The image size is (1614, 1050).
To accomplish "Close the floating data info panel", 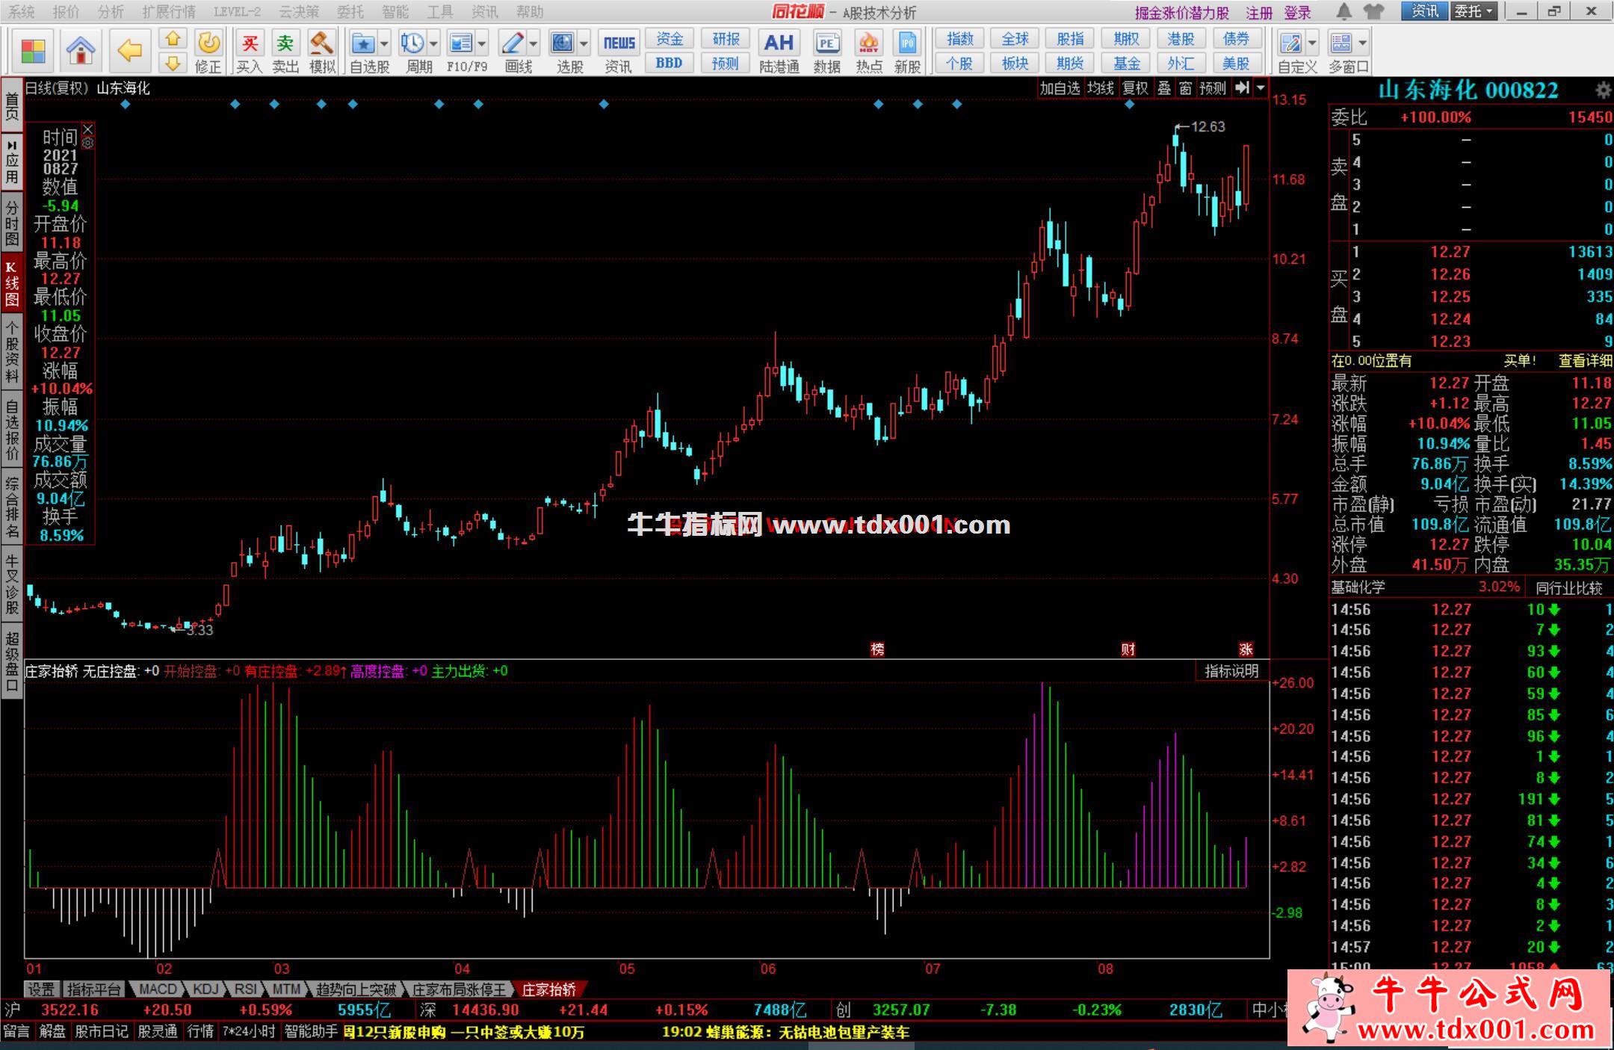I will [87, 129].
